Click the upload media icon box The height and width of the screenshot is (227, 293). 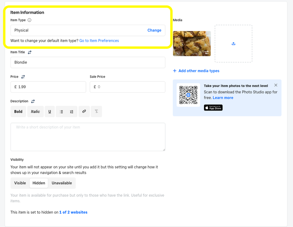pyautogui.click(x=233, y=44)
